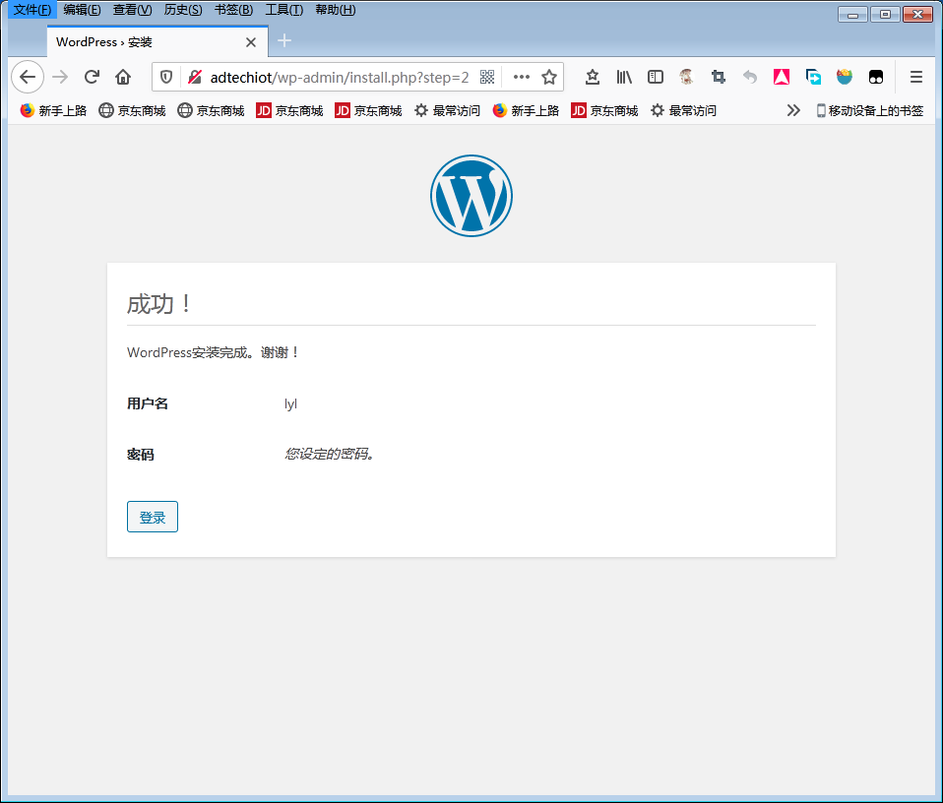Image resolution: width=943 pixels, height=803 pixels.
Task: Toggle the sidebar with its toolbar icon
Action: [655, 76]
